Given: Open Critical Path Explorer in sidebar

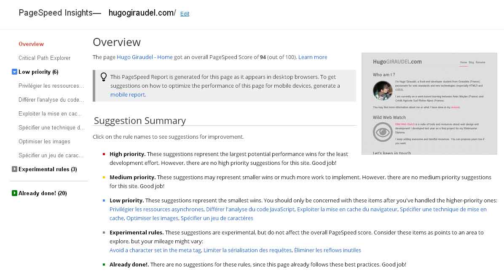Looking at the screenshot, I should [x=45, y=58].
